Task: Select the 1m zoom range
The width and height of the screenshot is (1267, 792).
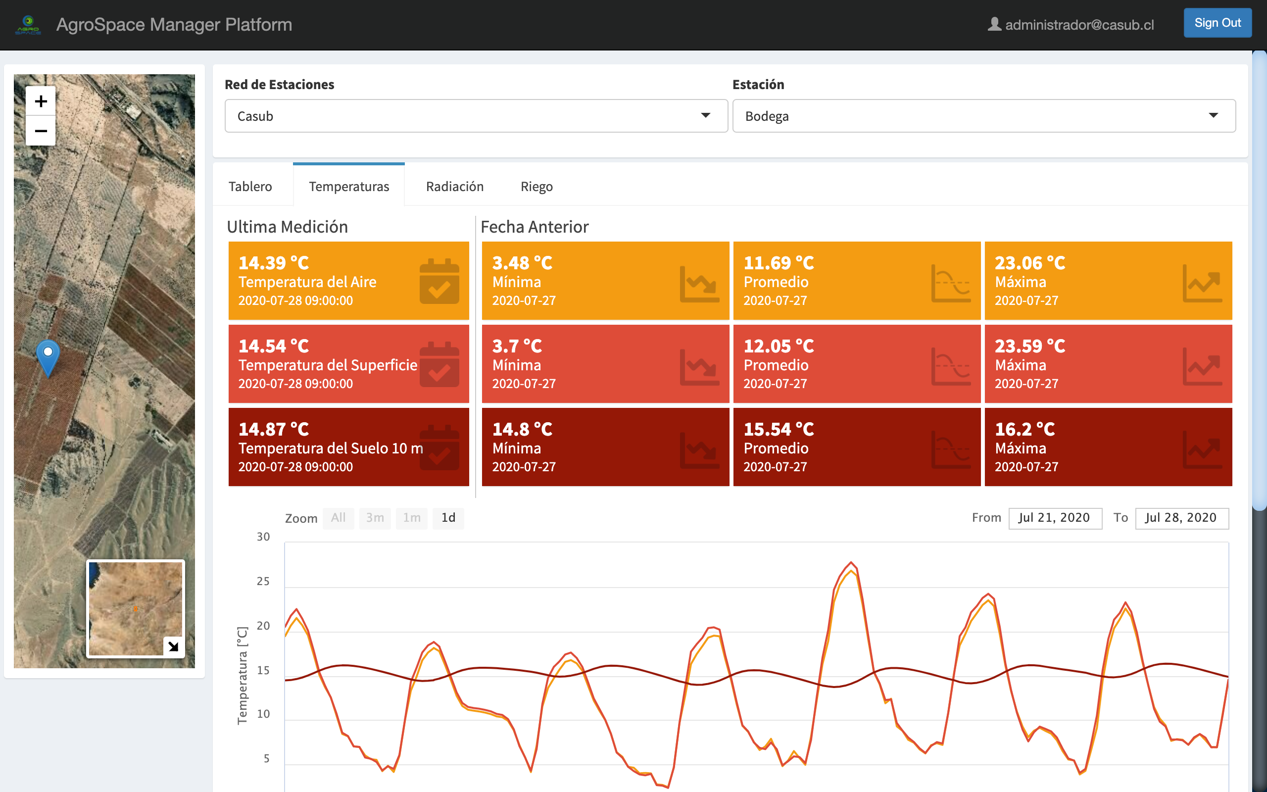Action: pyautogui.click(x=411, y=518)
